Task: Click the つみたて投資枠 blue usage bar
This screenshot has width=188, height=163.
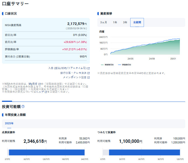Action: tap(144, 152)
